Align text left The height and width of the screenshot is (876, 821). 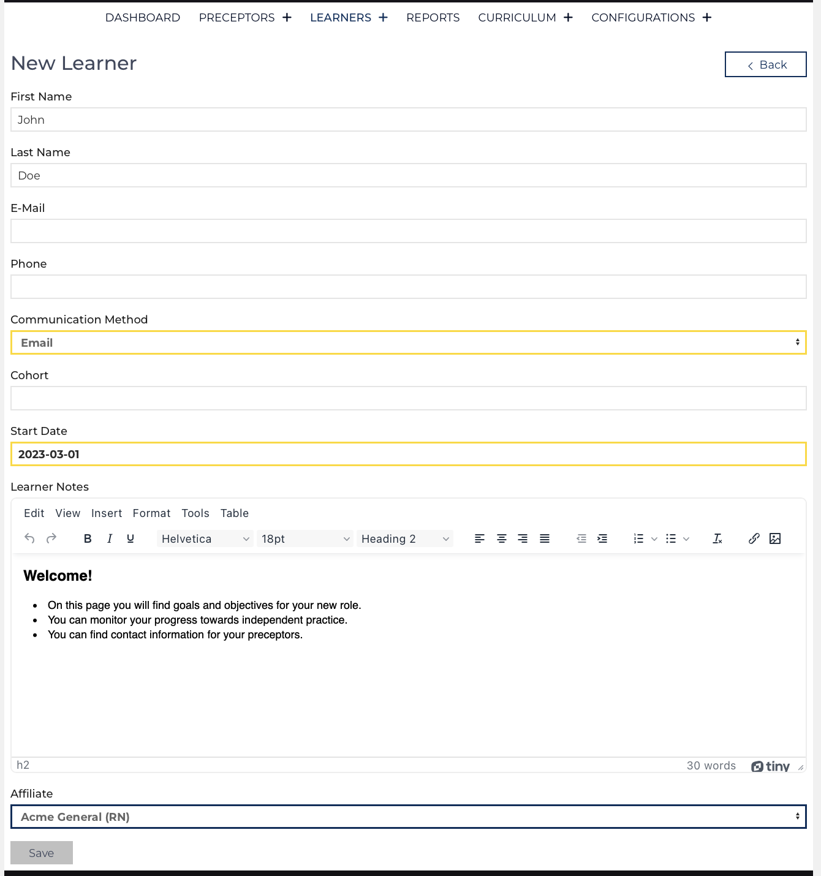point(480,538)
